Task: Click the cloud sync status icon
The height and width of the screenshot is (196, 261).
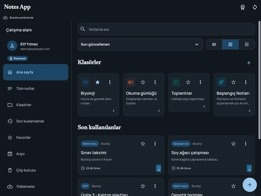Action: click(5, 18)
